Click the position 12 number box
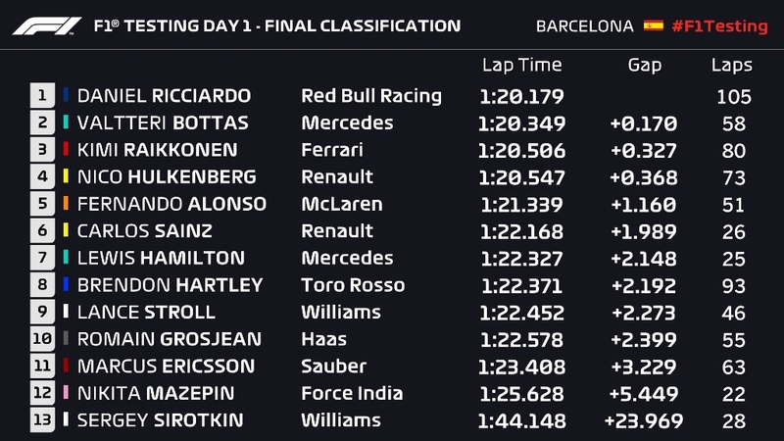The width and height of the screenshot is (784, 441). point(42,393)
